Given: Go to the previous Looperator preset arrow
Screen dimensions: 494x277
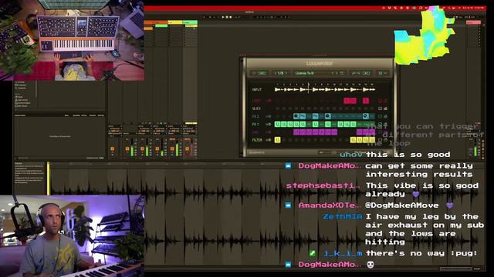Looking at the screenshot, I should 333,73.
